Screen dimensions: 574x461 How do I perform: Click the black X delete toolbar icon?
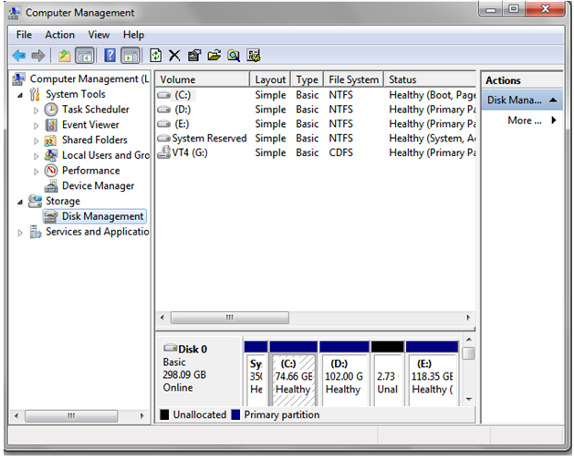point(174,56)
